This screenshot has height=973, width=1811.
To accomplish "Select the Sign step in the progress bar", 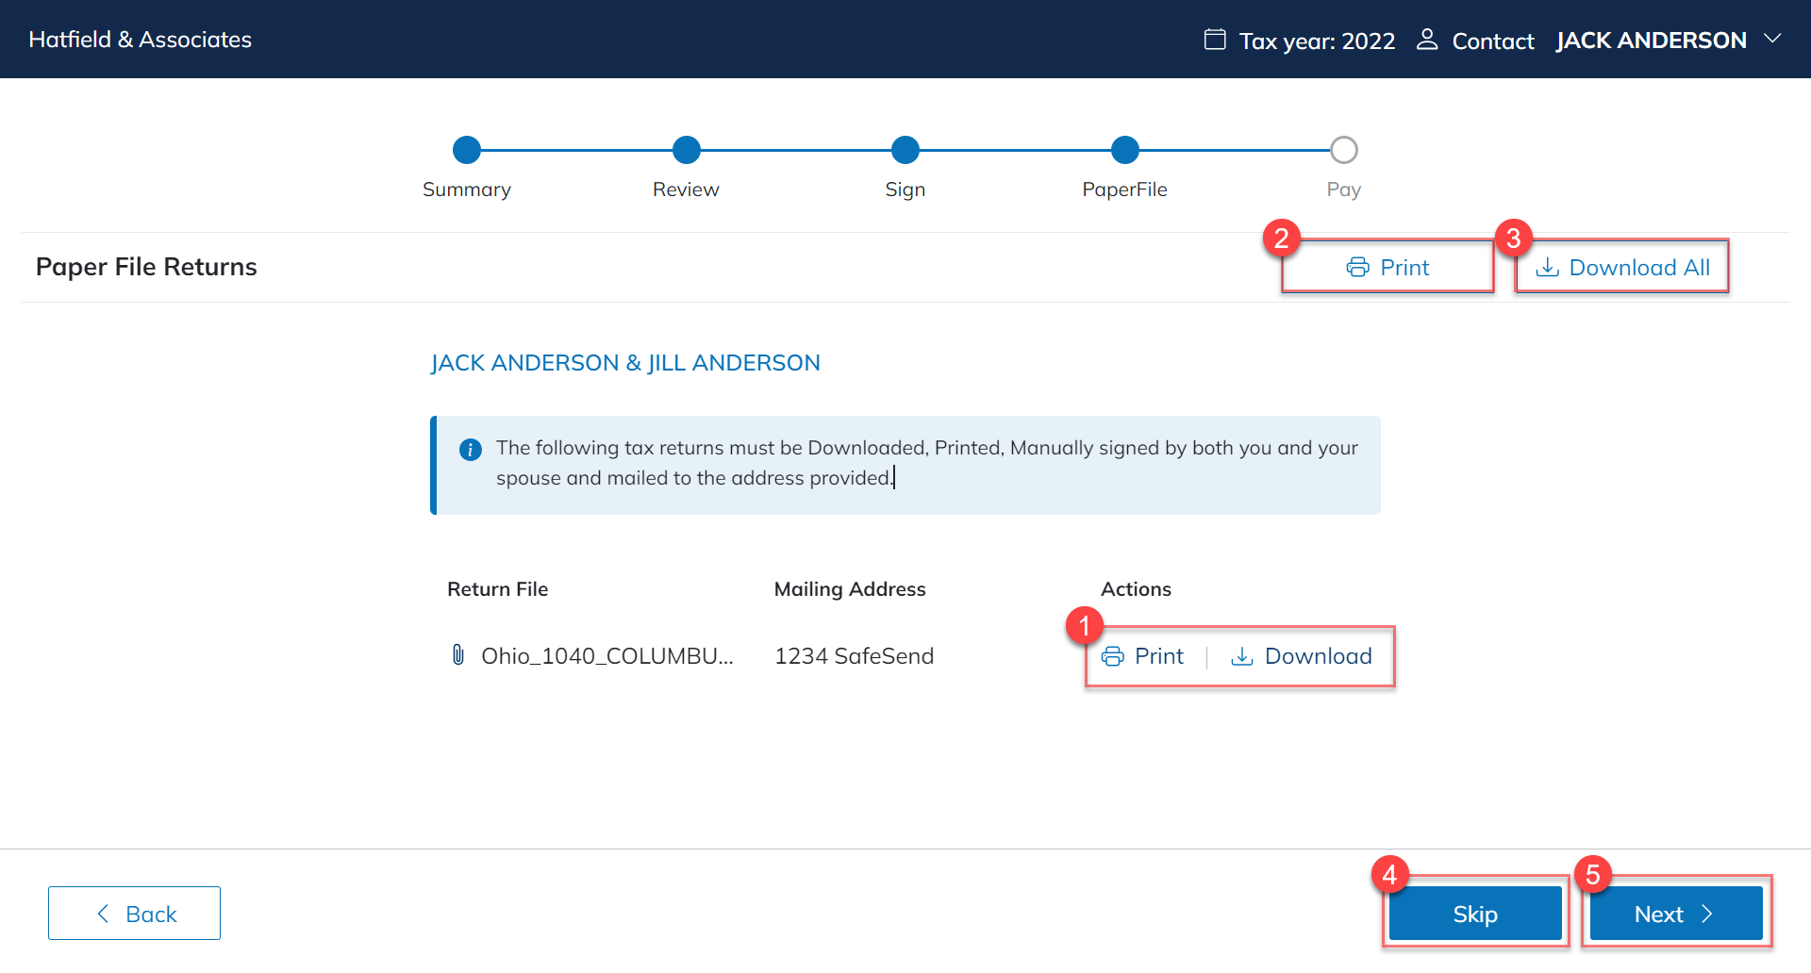I will tap(905, 150).
